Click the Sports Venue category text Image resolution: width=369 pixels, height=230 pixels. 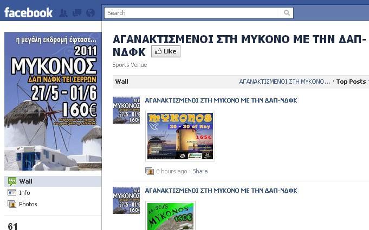coord(130,65)
